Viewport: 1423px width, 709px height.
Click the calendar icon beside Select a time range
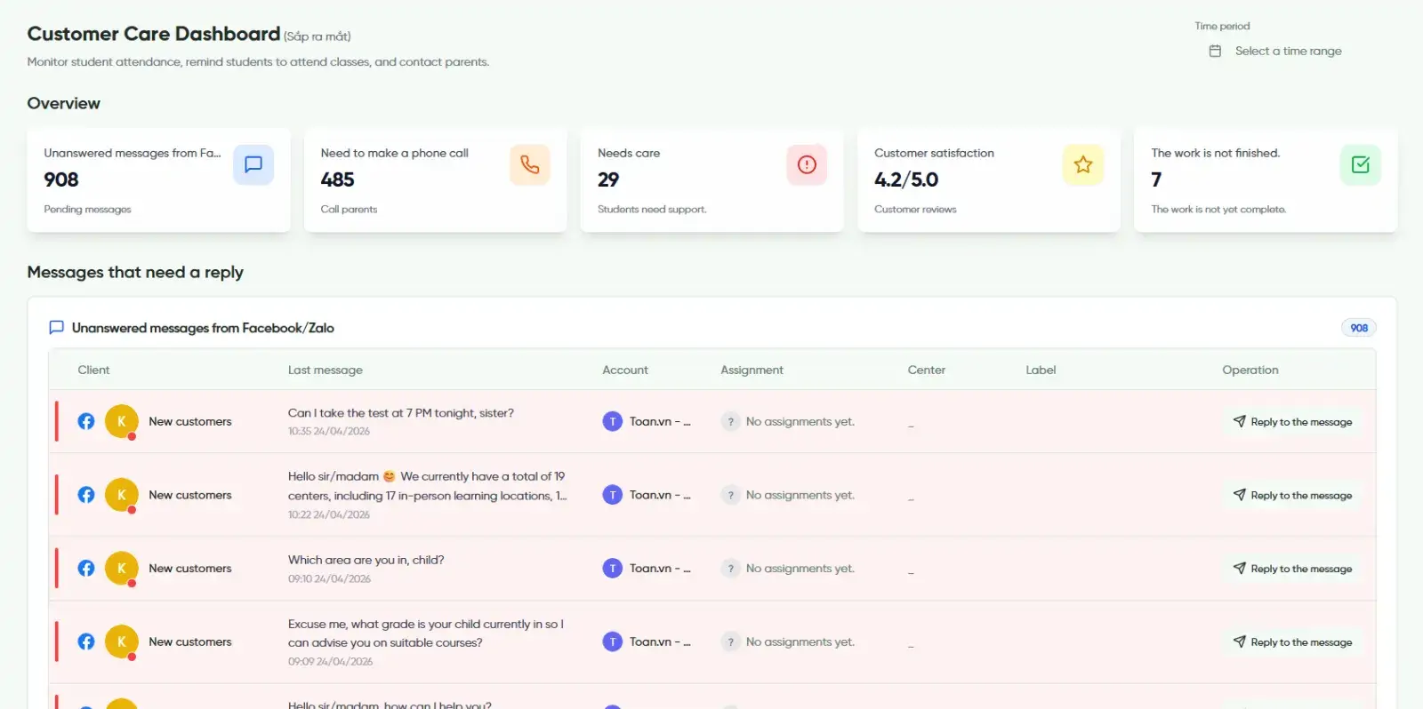[1215, 52]
